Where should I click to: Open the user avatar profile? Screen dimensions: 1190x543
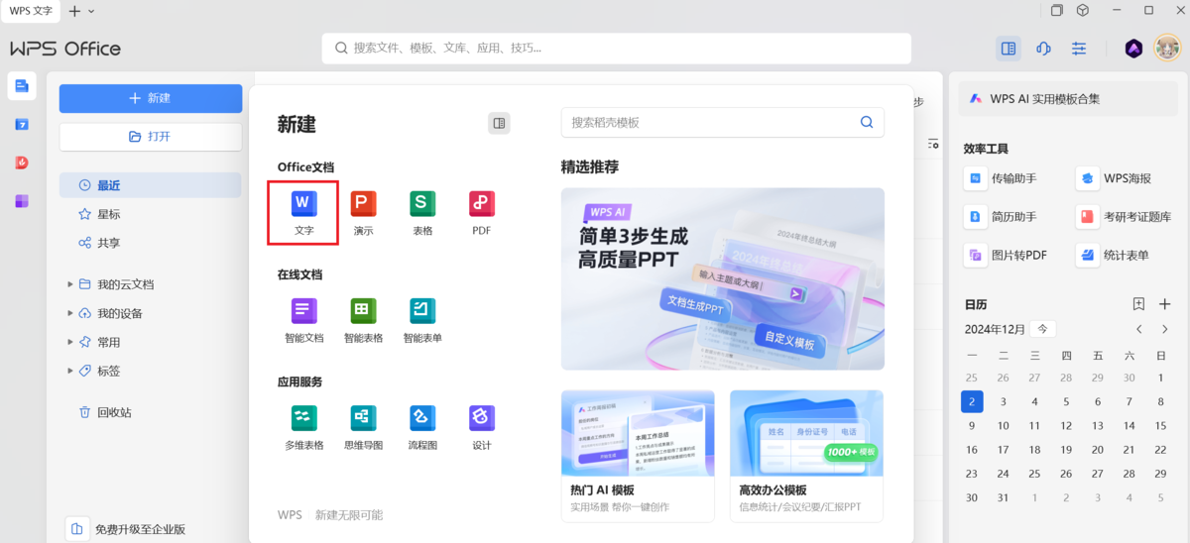[1167, 48]
